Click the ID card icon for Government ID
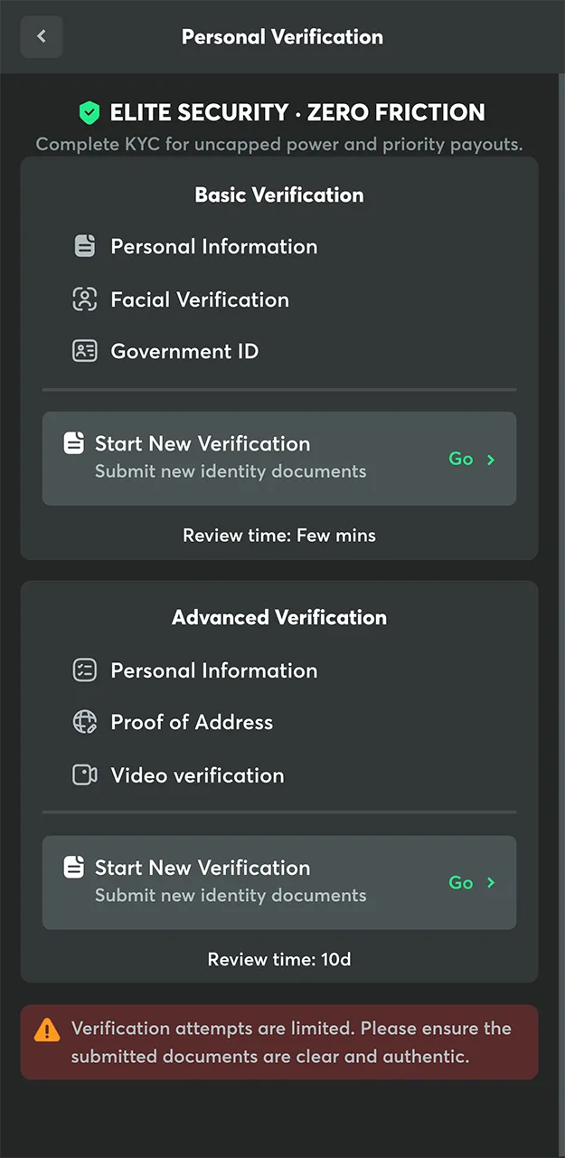Image resolution: width=565 pixels, height=1158 pixels. point(85,351)
